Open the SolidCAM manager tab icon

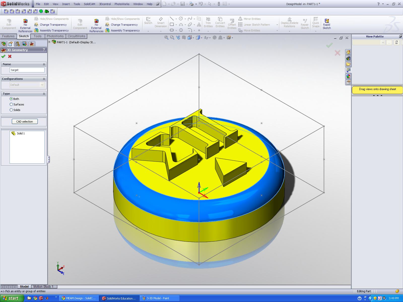[32, 44]
